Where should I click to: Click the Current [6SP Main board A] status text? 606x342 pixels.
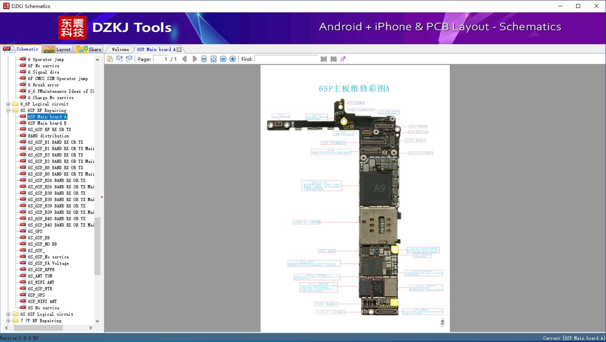point(574,338)
